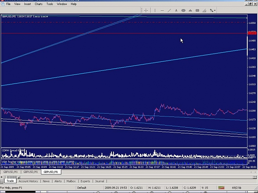Select the thick light-blue rising trendline
This screenshot has width=258, height=193.
tap(124, 67)
